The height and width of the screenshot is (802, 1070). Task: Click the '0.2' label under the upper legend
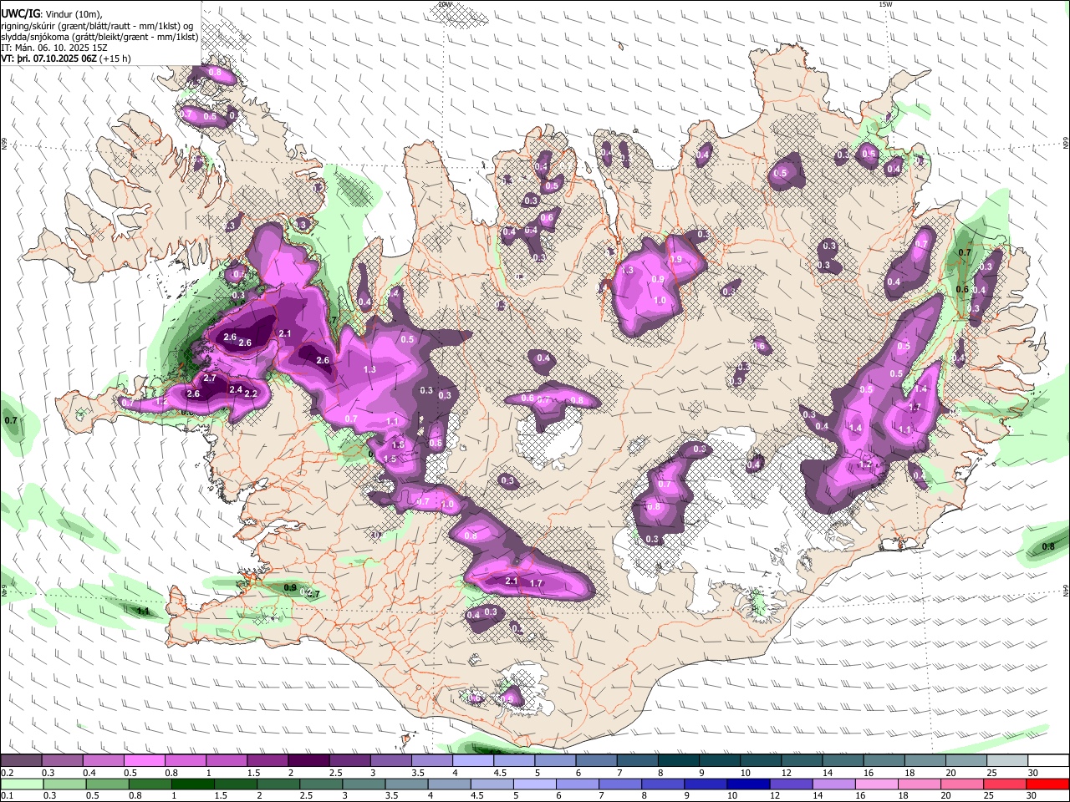click(x=7, y=773)
